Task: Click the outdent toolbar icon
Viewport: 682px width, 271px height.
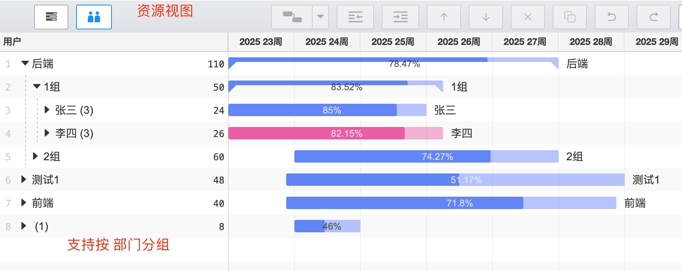Action: point(355,17)
